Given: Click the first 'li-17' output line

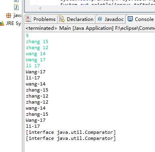Looking at the screenshot, I should [33, 78].
